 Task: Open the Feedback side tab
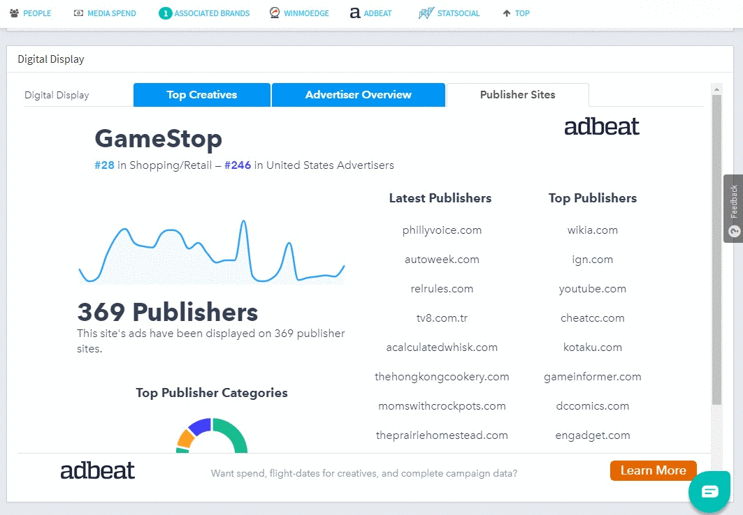pos(733,209)
